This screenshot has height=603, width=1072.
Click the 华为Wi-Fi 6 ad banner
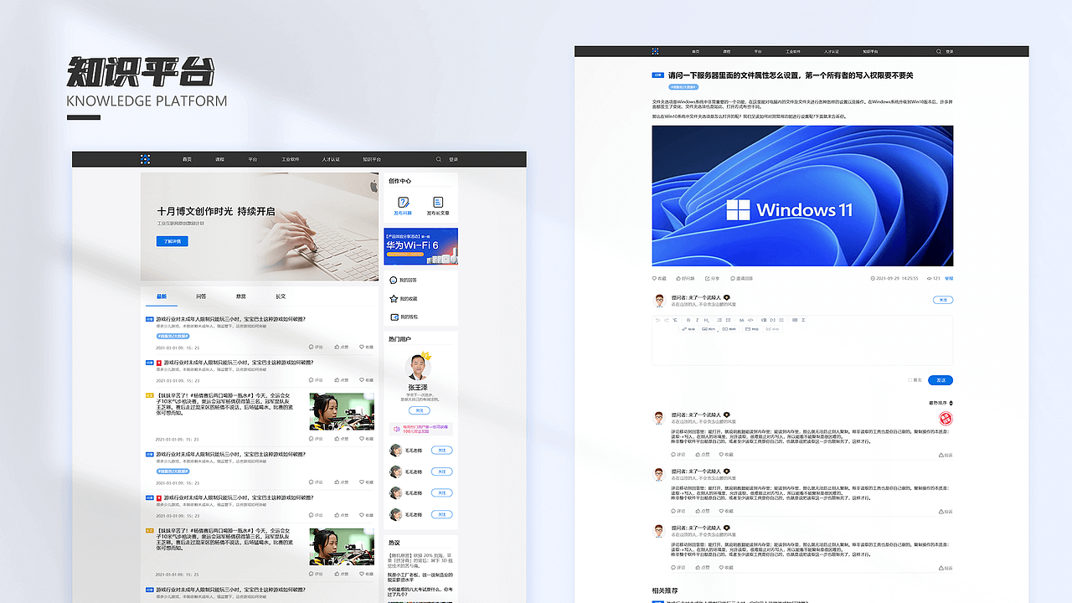pyautogui.click(x=420, y=247)
